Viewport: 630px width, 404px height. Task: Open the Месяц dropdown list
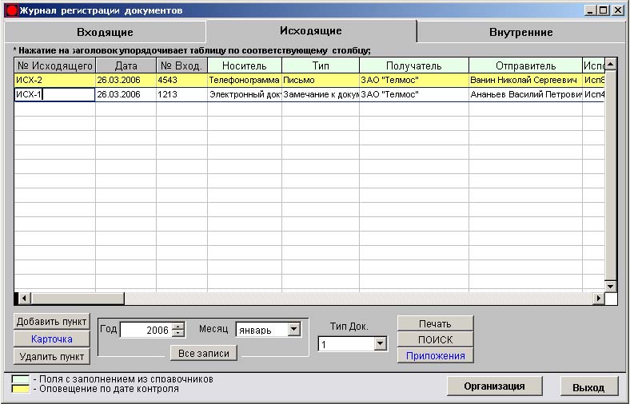pyautogui.click(x=293, y=329)
